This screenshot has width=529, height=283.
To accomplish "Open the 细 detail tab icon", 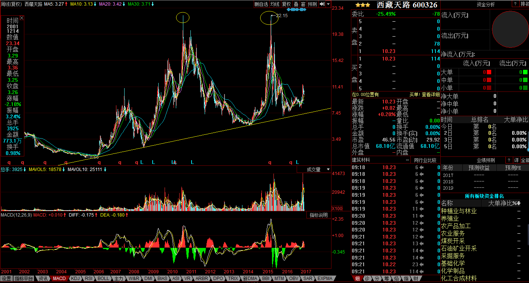I will (x=358, y=279).
